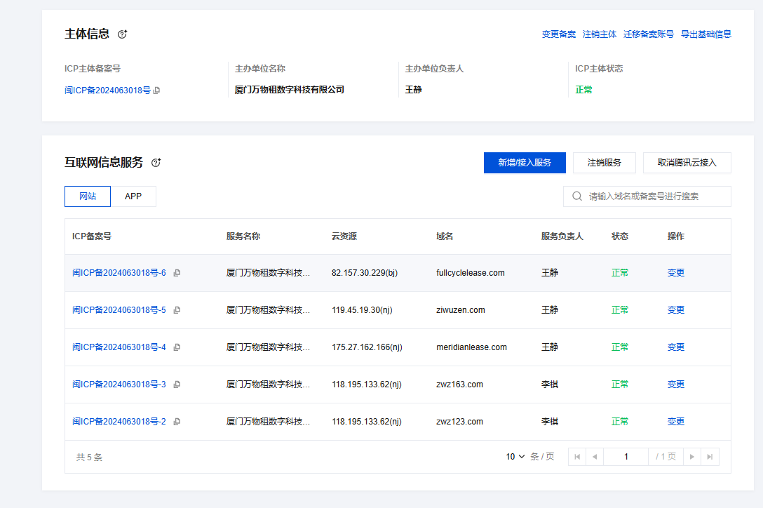Click the 服务负责人 column header

click(562, 236)
